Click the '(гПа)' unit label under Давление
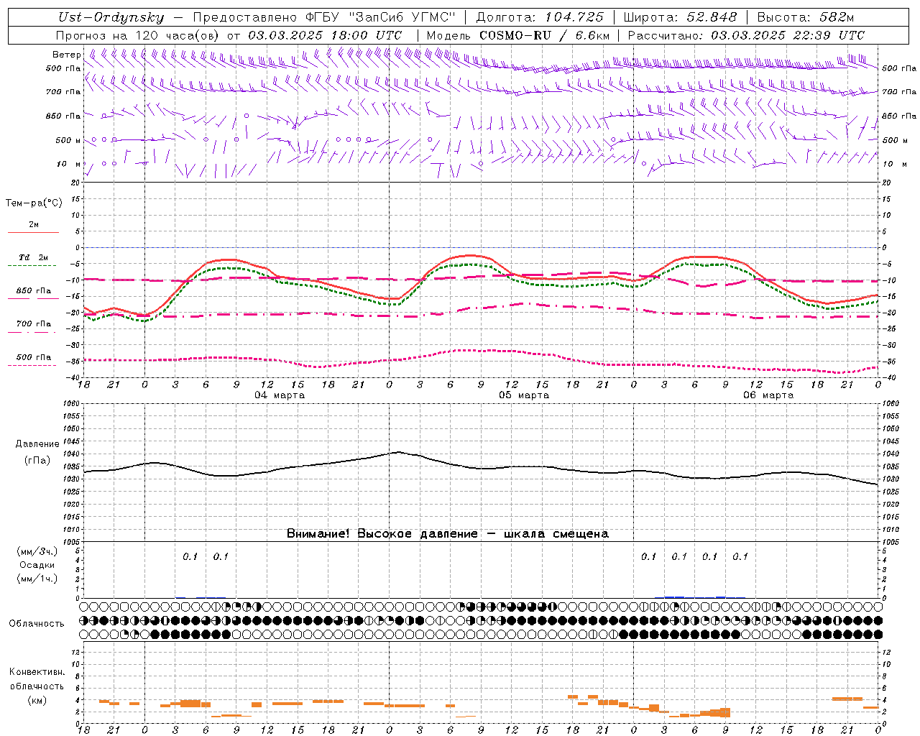This screenshot has height=736, width=920. pos(37,461)
